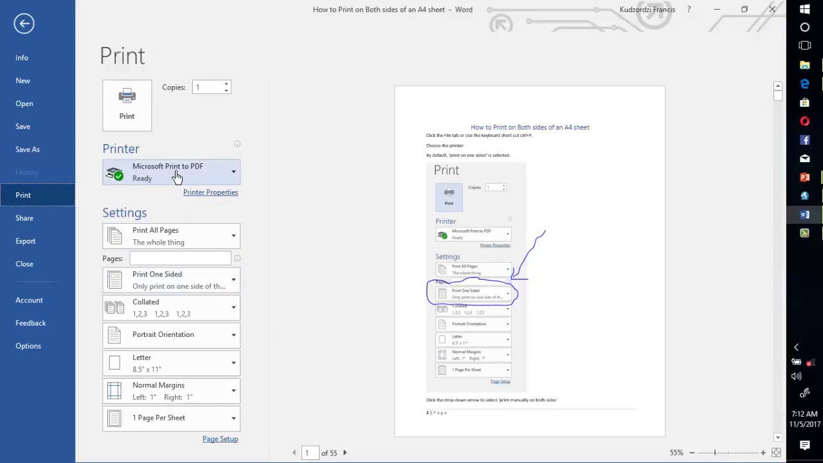This screenshot has width=823, height=463.
Task: Go to the Export menu item
Action: tap(26, 241)
